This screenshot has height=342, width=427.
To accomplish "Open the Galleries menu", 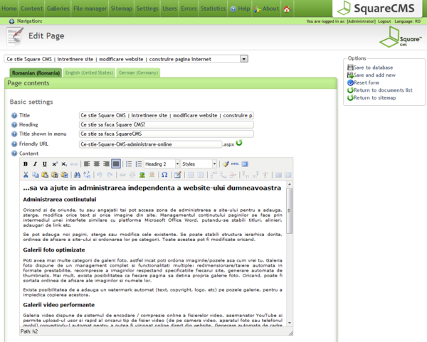I will coord(58,9).
